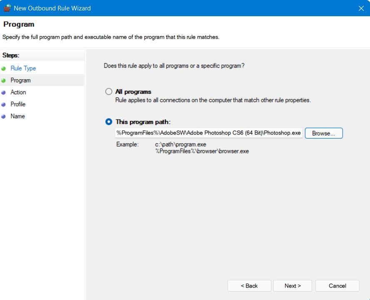Click the program path text field
The image size is (370, 300).
[208, 133]
